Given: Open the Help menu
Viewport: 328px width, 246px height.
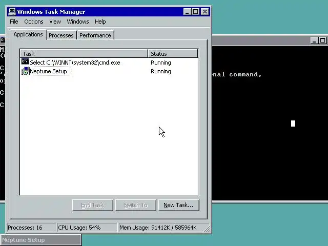Looking at the screenshot, I should click(100, 22).
